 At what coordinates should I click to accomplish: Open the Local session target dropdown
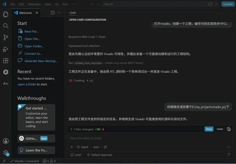coord(76,155)
